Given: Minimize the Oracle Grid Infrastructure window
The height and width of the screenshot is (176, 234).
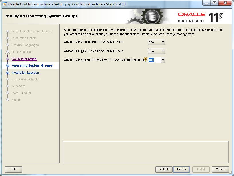Looking at the screenshot, I should pyautogui.click(x=207, y=3).
